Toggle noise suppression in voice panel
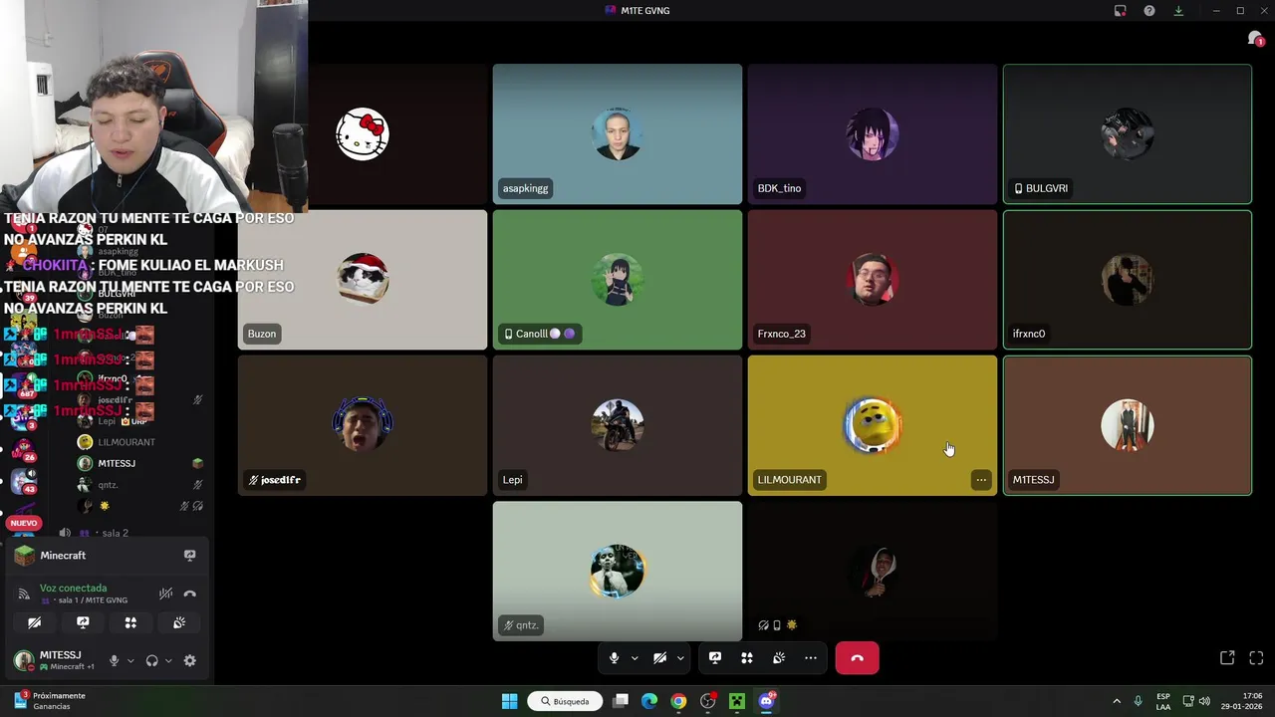This screenshot has height=717, width=1275. [165, 594]
